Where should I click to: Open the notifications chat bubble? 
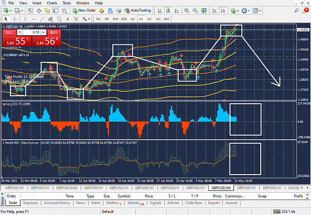tap(306, 10)
